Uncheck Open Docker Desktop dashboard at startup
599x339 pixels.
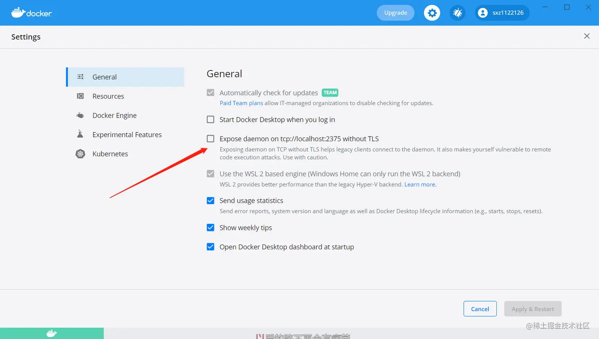coord(210,247)
